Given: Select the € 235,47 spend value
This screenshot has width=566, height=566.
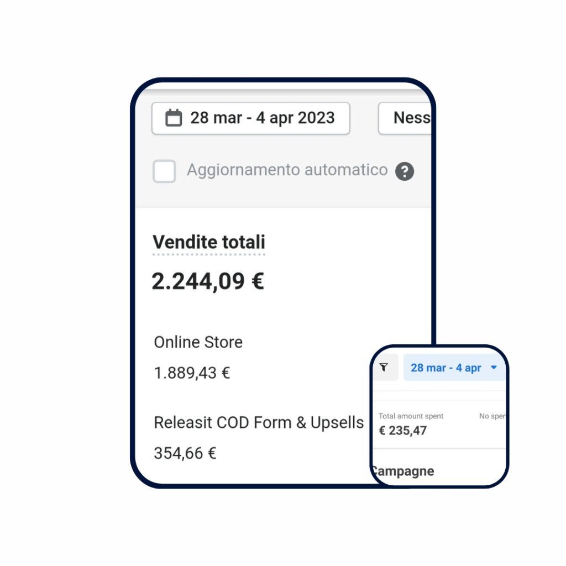Looking at the screenshot, I should pos(402,431).
